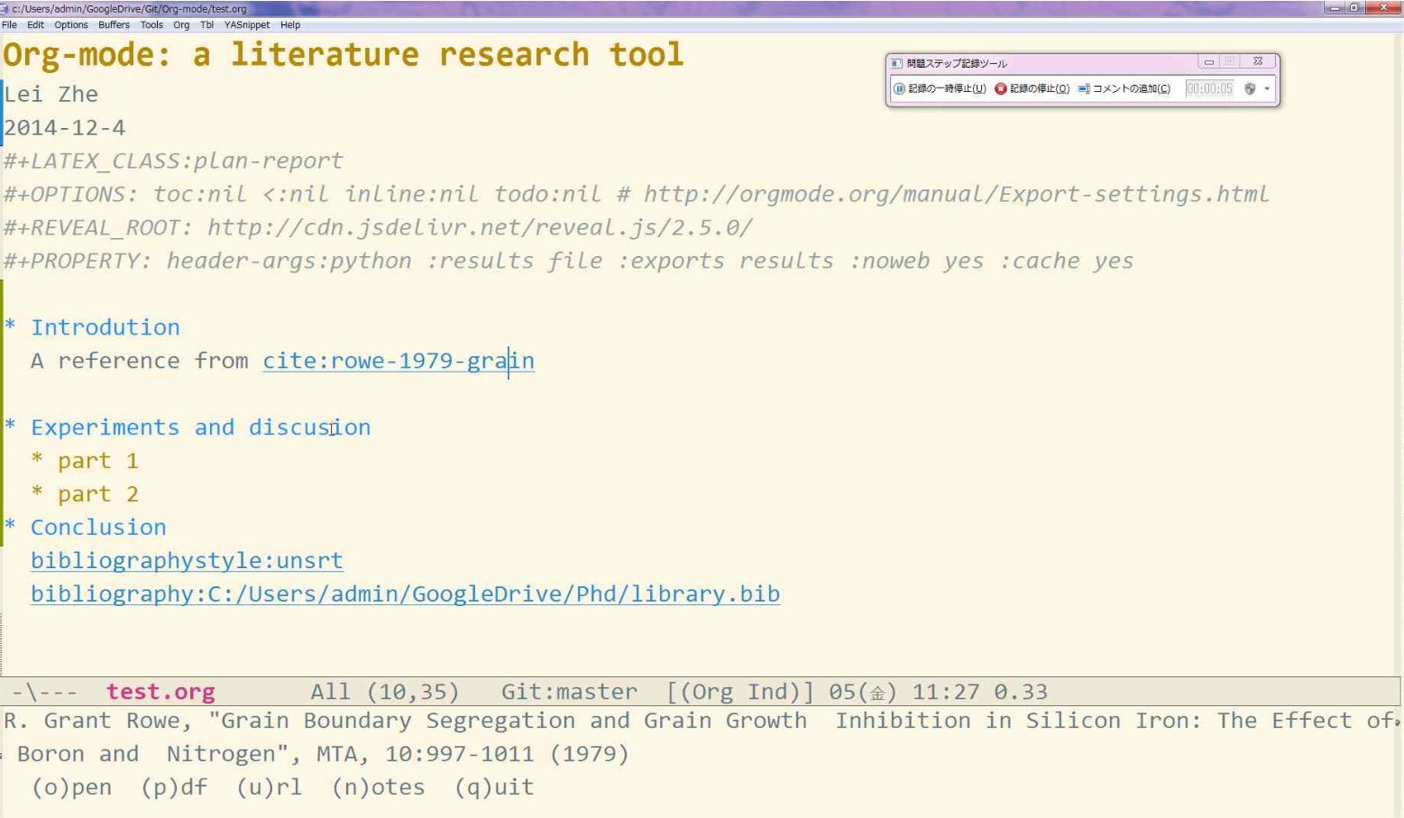Add a comment in the Steps Recorder
Image resolution: width=1404 pixels, height=818 pixels.
point(1124,88)
